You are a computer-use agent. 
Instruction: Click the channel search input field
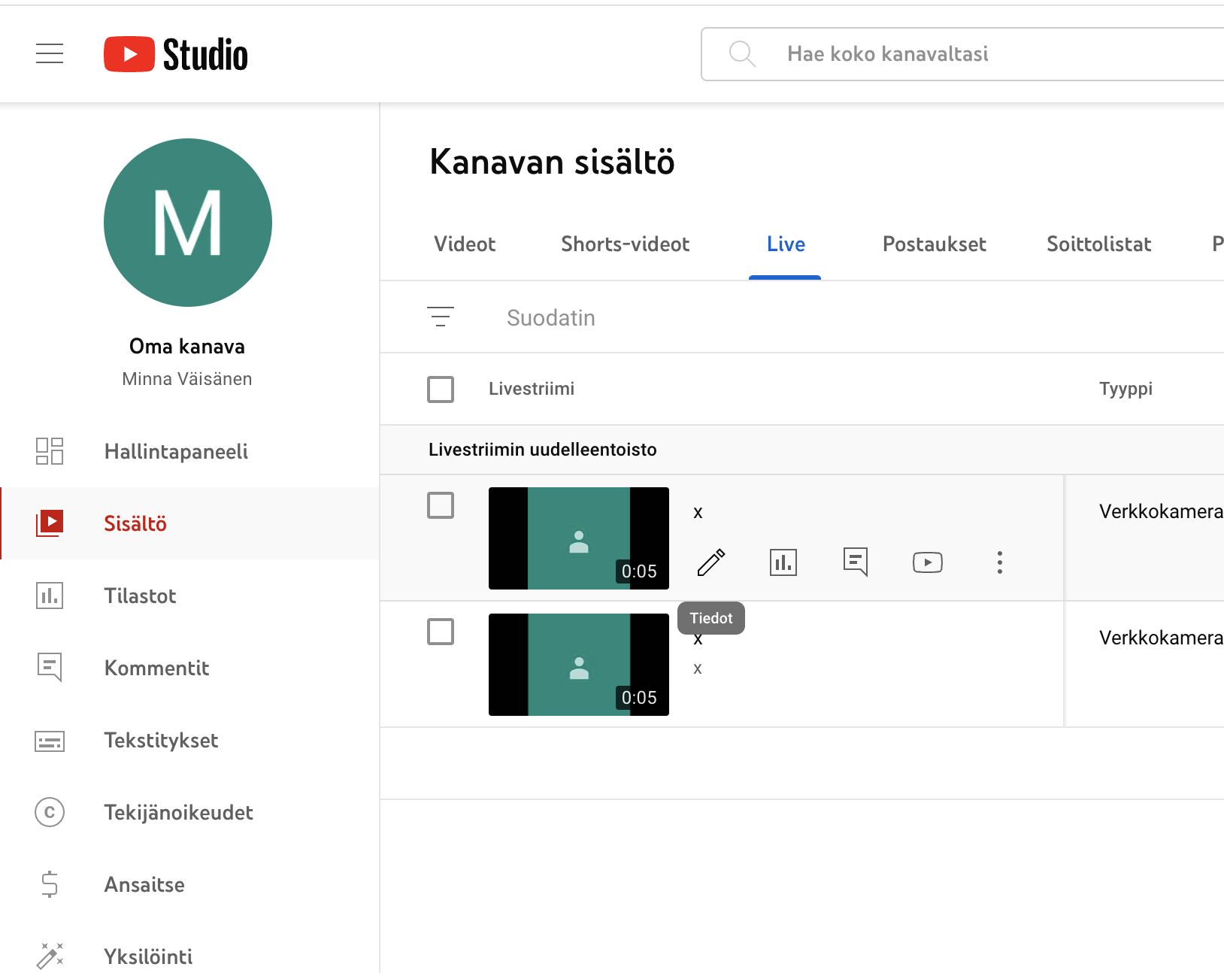(x=977, y=54)
